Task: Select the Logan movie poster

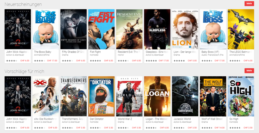Action: (157, 96)
